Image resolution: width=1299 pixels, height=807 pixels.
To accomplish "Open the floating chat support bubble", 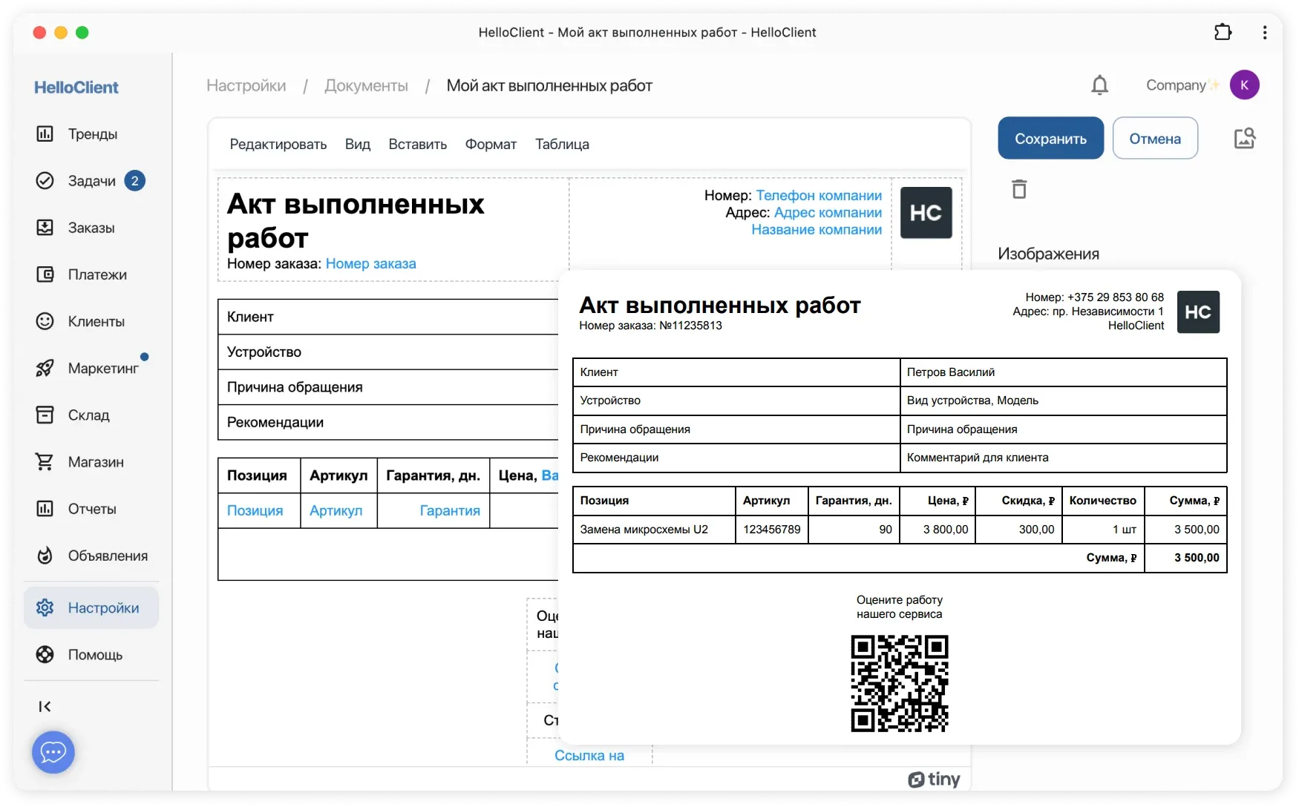I will [x=53, y=752].
